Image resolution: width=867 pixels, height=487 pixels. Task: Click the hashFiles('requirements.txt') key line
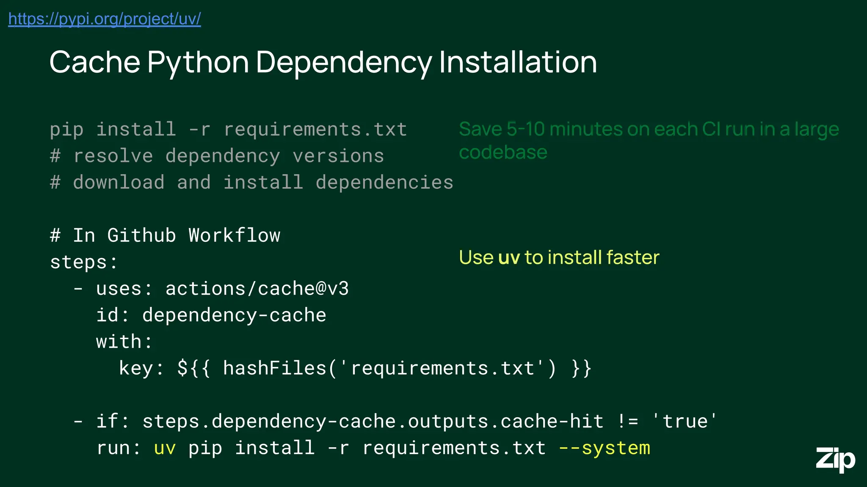[355, 368]
